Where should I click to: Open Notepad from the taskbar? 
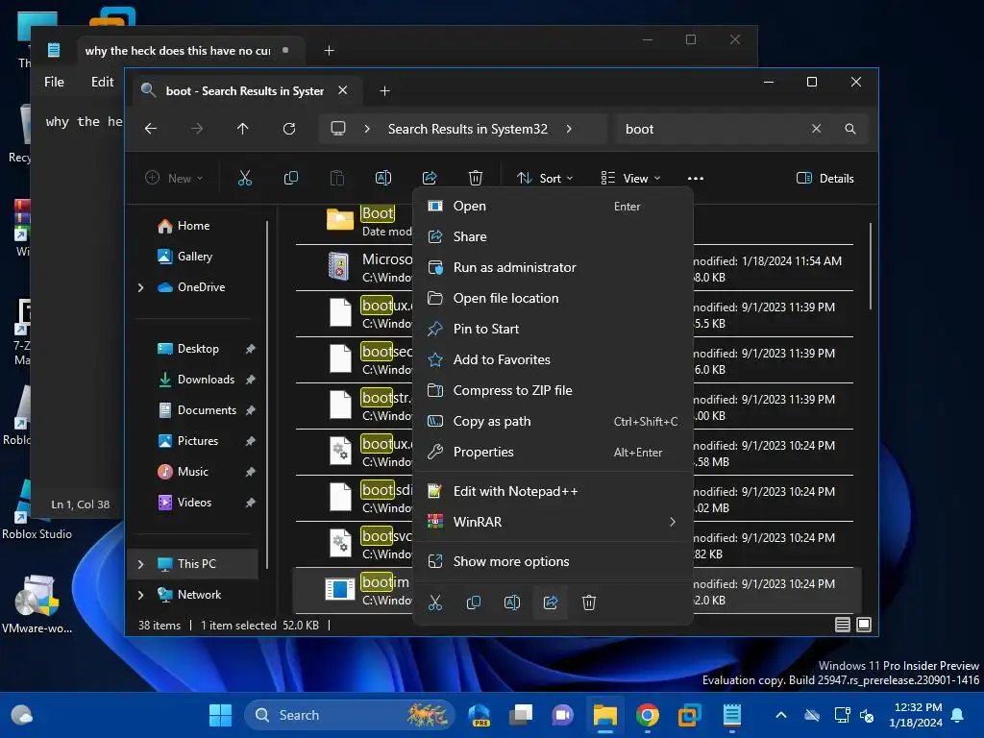click(731, 715)
